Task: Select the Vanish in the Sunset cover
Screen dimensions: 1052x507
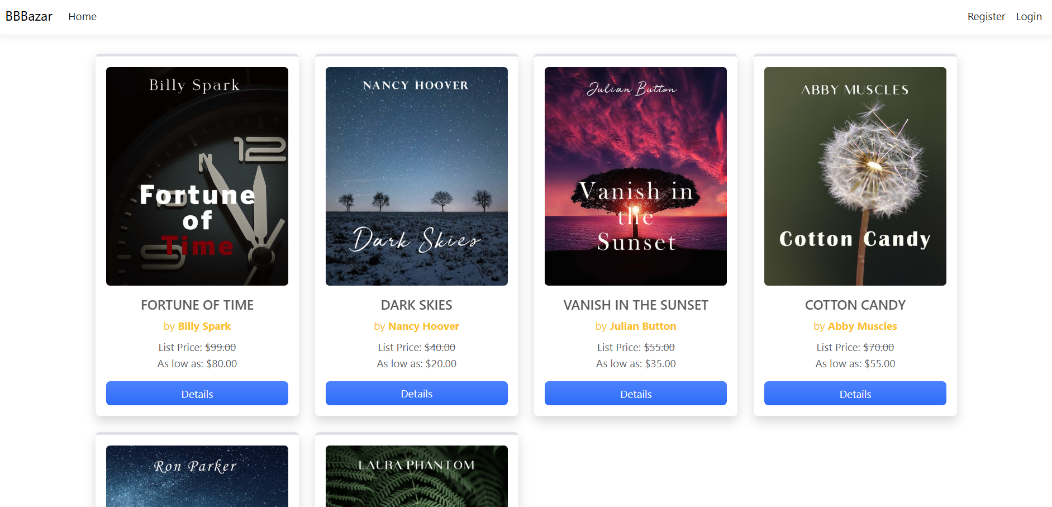Action: pyautogui.click(x=636, y=176)
